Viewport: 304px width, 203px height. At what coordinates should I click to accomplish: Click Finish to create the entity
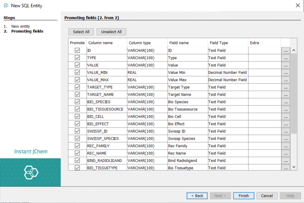pyautogui.click(x=243, y=196)
